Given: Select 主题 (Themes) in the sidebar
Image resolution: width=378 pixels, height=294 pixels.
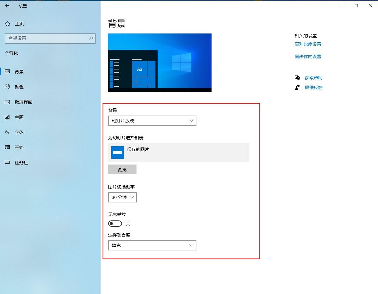Looking at the screenshot, I should 19,117.
